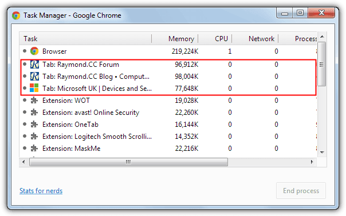The height and width of the screenshot is (216, 346).
Task: Click the 77,648K memory value
Action: [186, 89]
